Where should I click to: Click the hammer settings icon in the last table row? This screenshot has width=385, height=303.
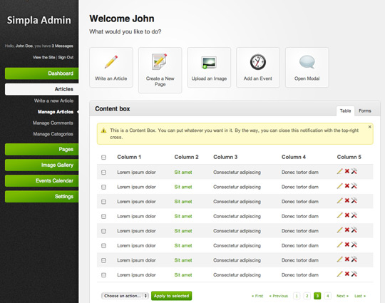[x=354, y=274]
